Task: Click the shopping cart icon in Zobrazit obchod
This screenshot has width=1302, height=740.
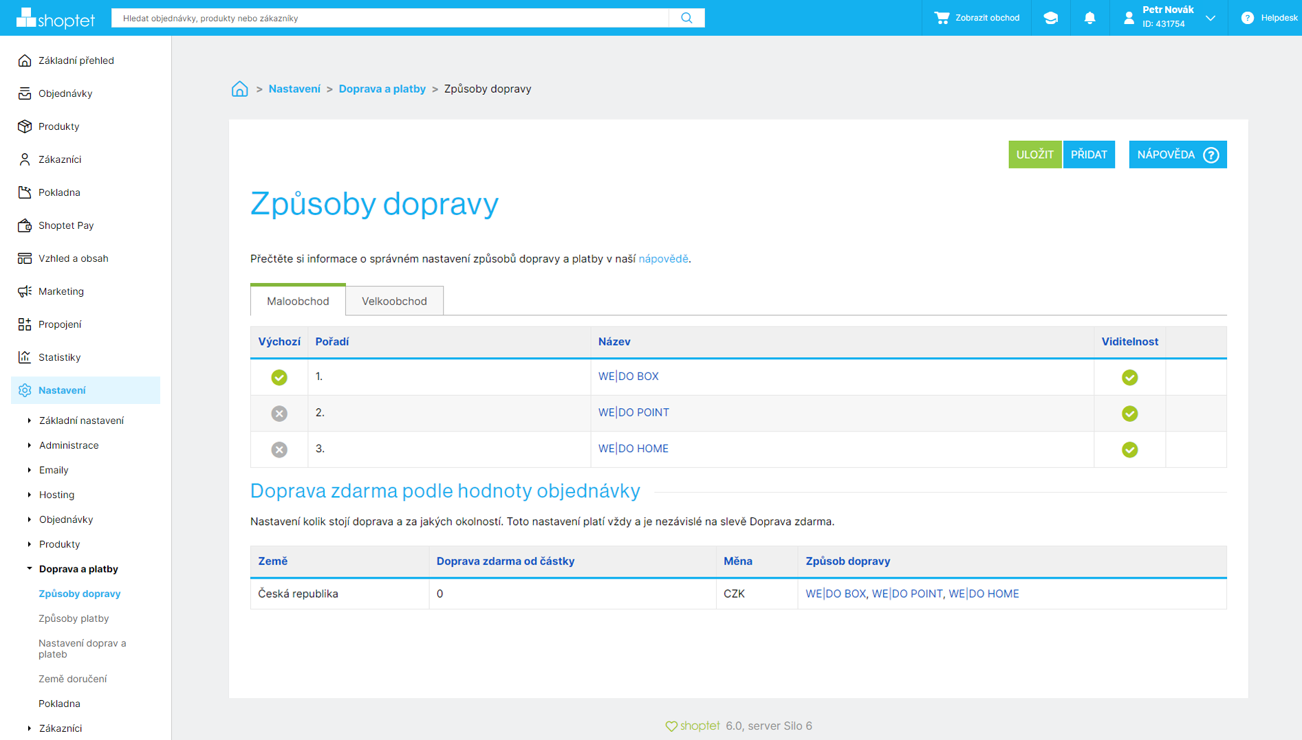Action: (x=942, y=18)
